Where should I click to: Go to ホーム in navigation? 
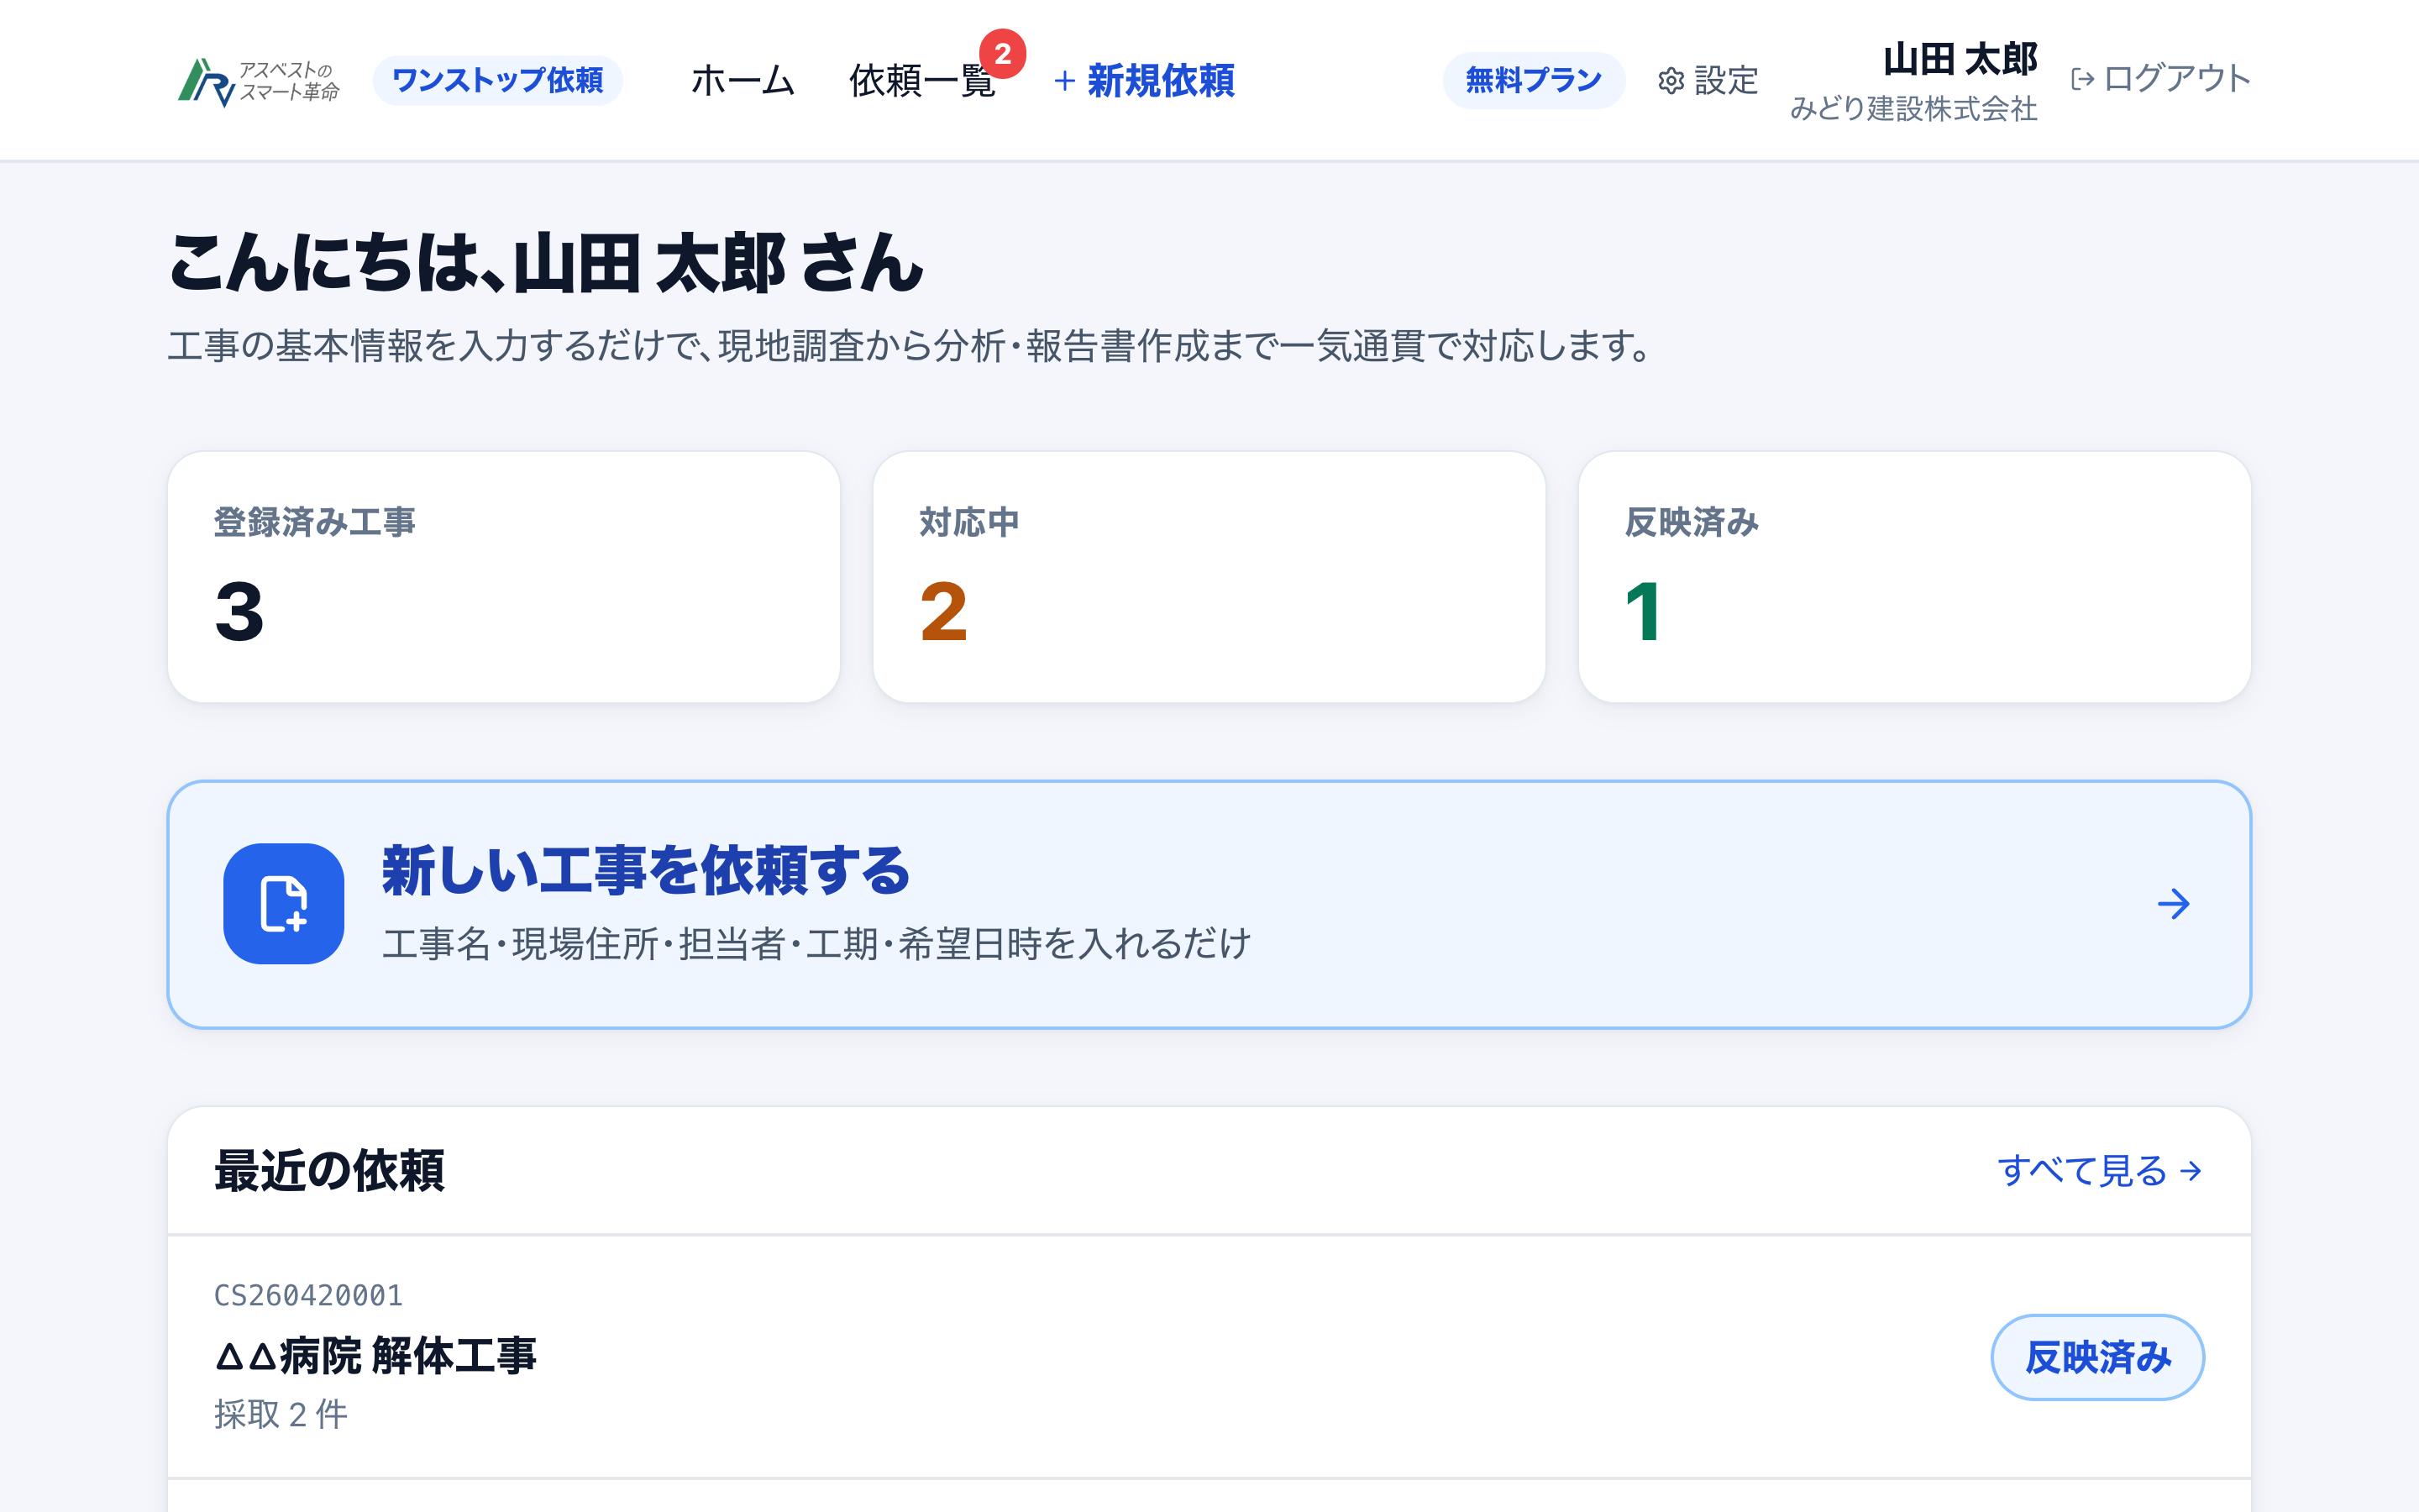pos(742,80)
